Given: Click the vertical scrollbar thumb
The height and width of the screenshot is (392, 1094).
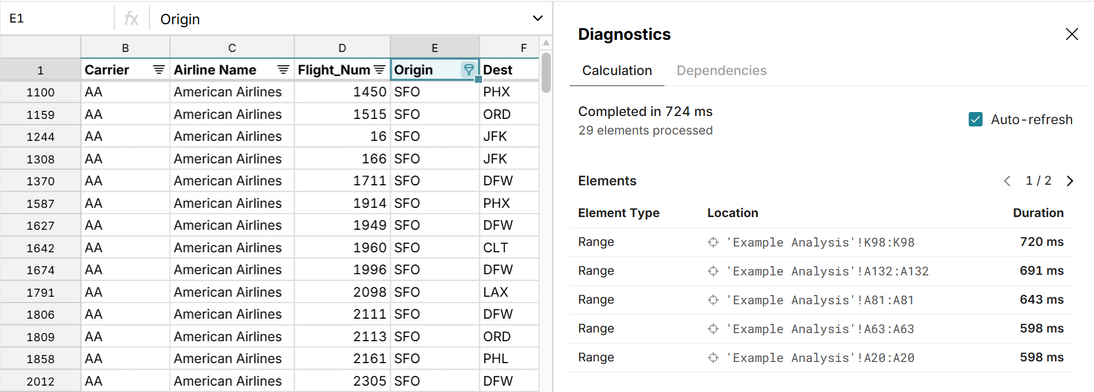Looking at the screenshot, I should pos(546,72).
